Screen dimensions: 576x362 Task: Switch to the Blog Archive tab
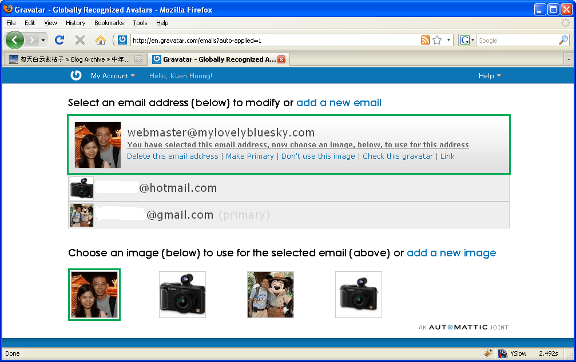(x=71, y=59)
